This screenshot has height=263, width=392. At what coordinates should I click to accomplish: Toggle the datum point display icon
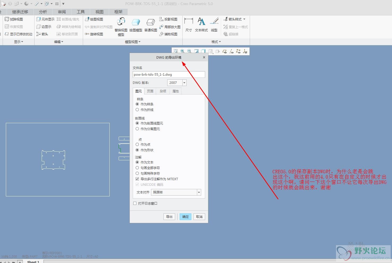tap(238, 51)
